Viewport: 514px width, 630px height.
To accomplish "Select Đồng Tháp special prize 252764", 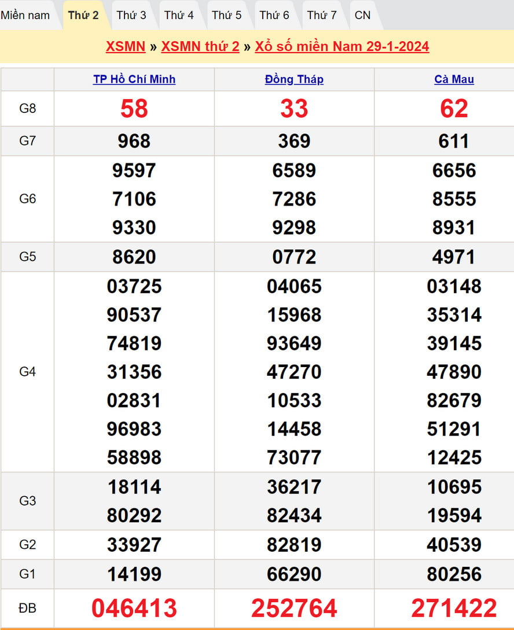I will [x=294, y=608].
